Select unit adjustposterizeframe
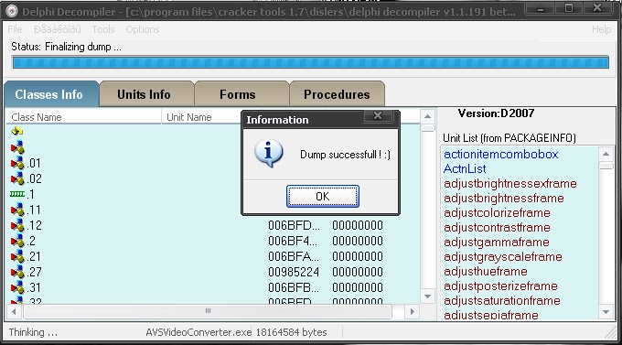The image size is (622, 345). 500,286
